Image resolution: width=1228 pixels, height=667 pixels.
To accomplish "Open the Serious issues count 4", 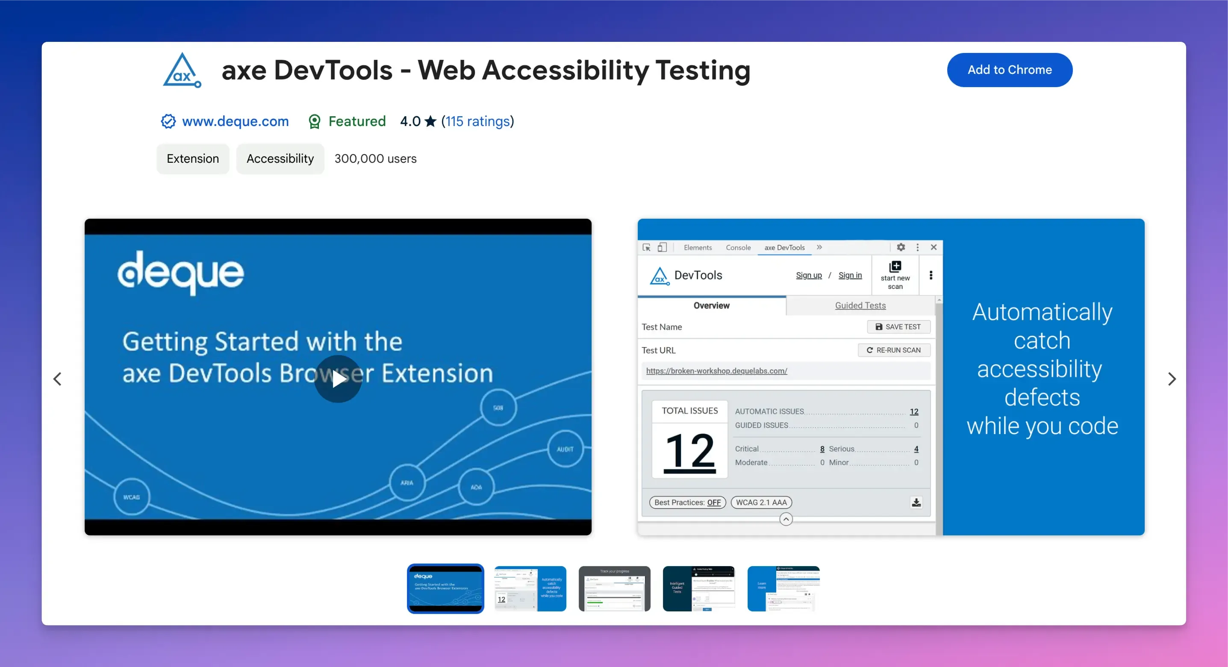I will coord(916,449).
